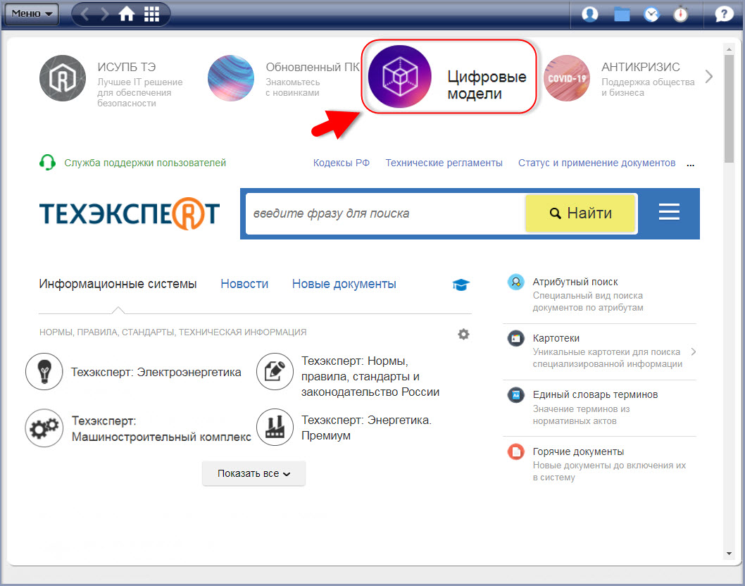Open the Меню dropdown
Screen dimensions: 745x586
pos(32,13)
